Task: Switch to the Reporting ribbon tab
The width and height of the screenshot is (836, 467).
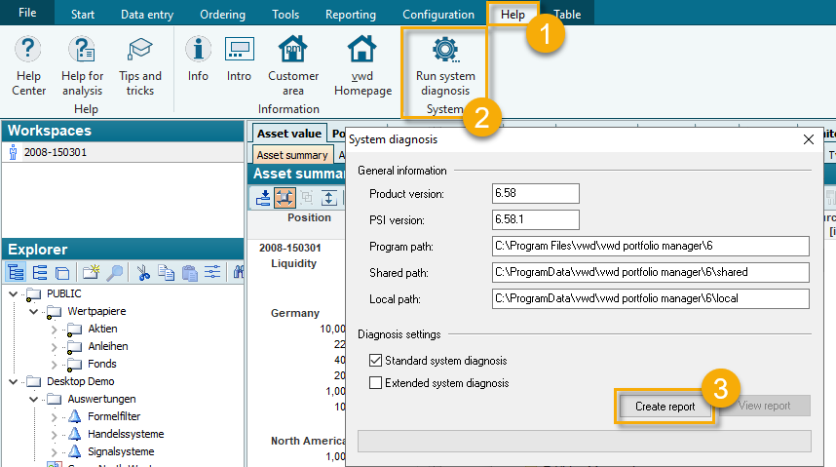Action: [x=350, y=15]
